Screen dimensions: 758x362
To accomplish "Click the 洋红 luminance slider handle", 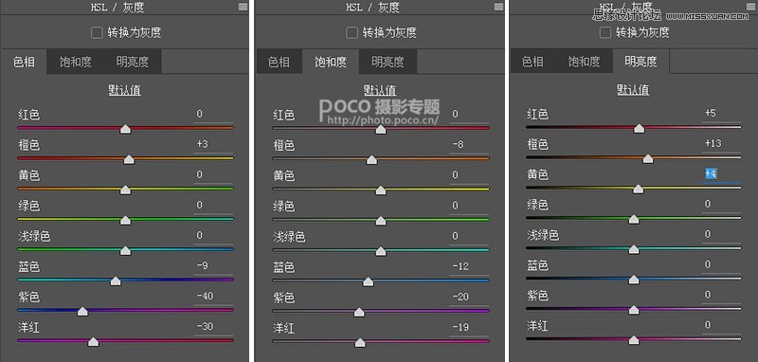I will (x=634, y=340).
